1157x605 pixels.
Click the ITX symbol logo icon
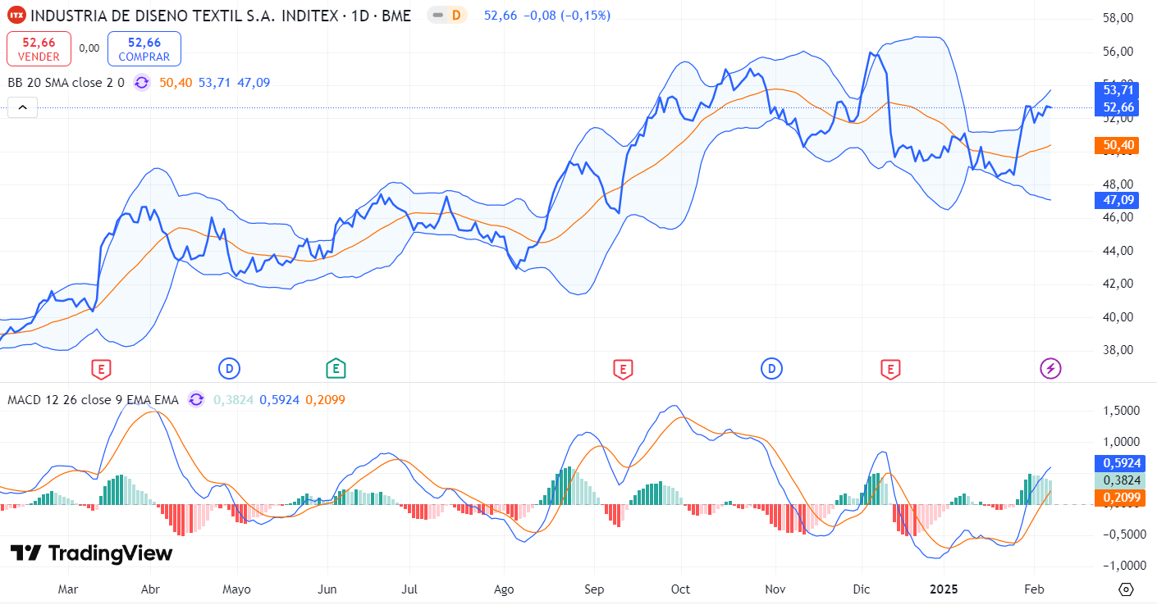pyautogui.click(x=16, y=15)
